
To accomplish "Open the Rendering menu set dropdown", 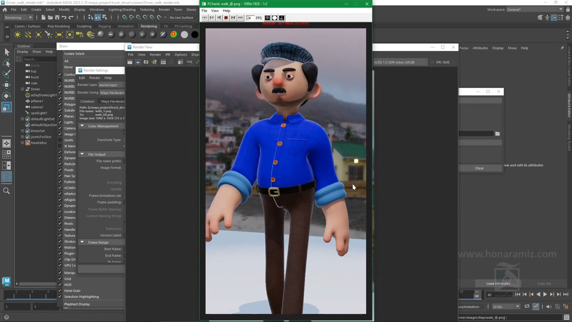I will coord(18,17).
